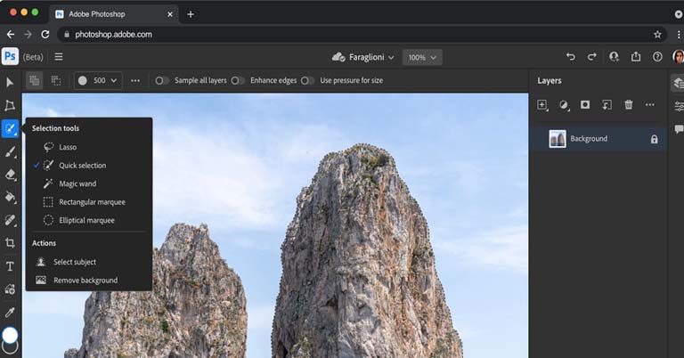Open the hamburger main menu

(59, 57)
